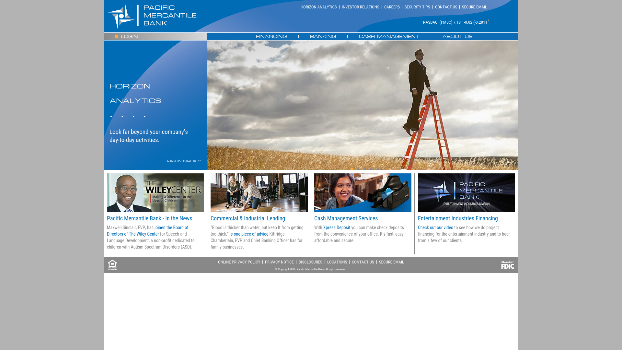The height and width of the screenshot is (350, 622).
Task: Click the NASDAQ PMBC stock quote
Action: [x=455, y=22]
